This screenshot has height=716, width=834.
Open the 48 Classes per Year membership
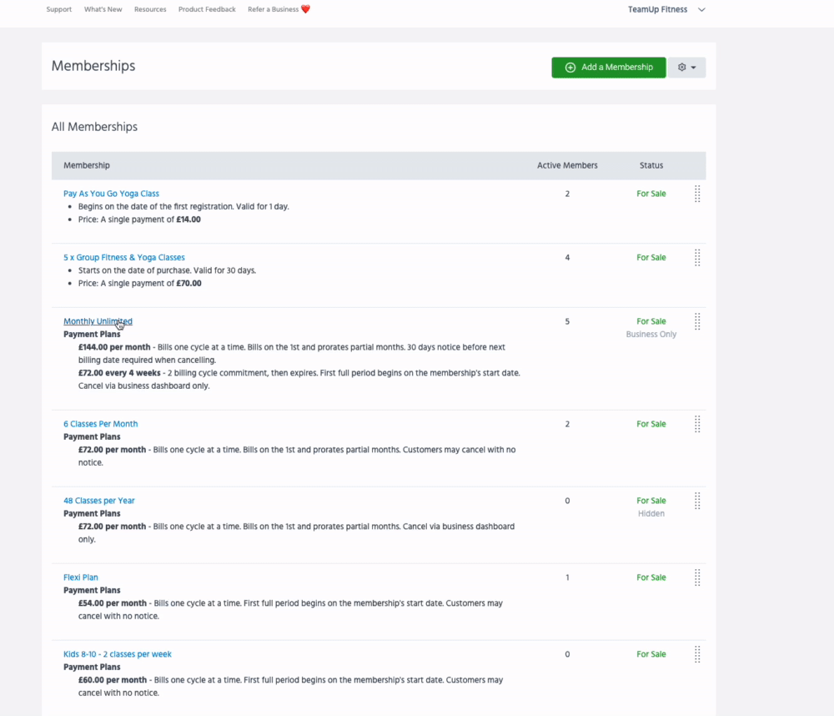pyautogui.click(x=98, y=501)
